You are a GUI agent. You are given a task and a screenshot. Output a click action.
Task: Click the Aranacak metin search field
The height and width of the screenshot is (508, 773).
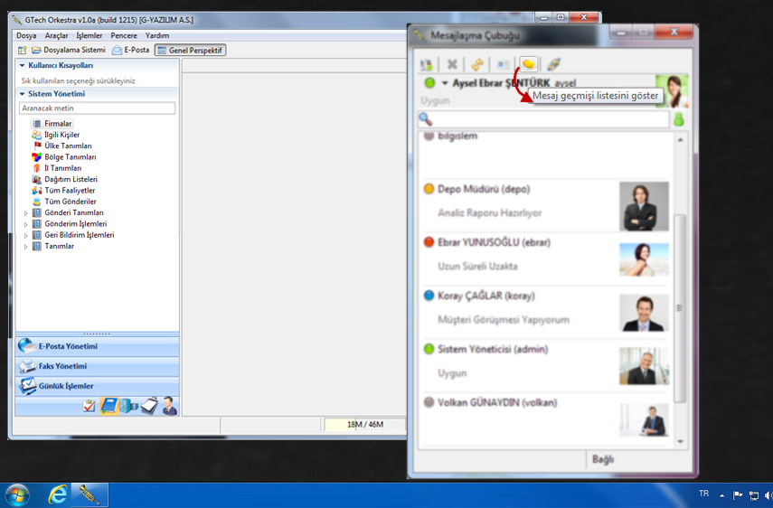click(97, 108)
